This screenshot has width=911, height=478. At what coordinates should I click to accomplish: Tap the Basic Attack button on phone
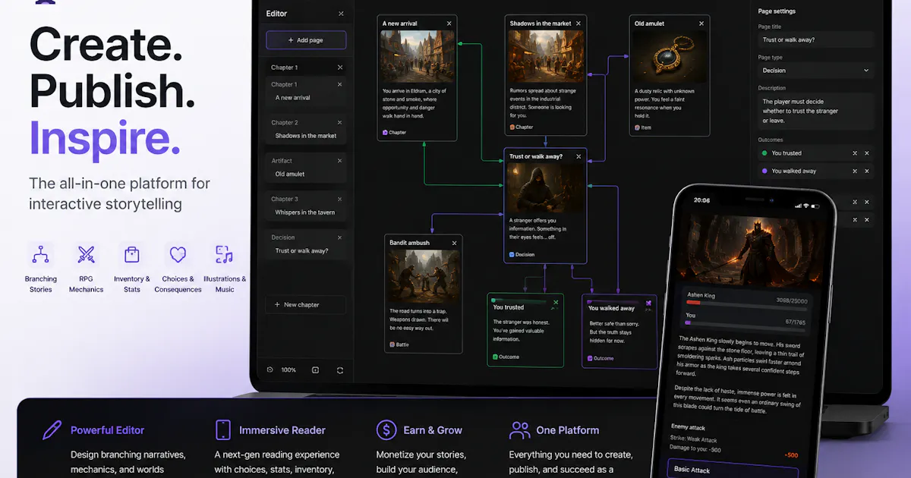pos(733,470)
